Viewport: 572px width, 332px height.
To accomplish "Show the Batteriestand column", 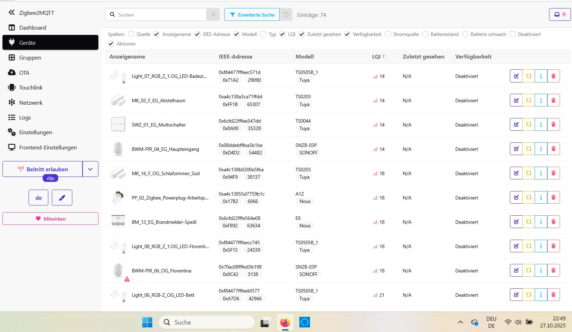I will coord(425,34).
